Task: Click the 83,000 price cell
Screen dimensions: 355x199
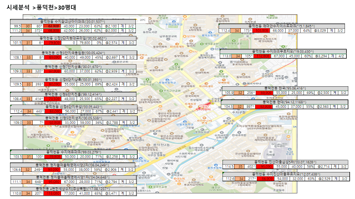Action: tap(54, 111)
